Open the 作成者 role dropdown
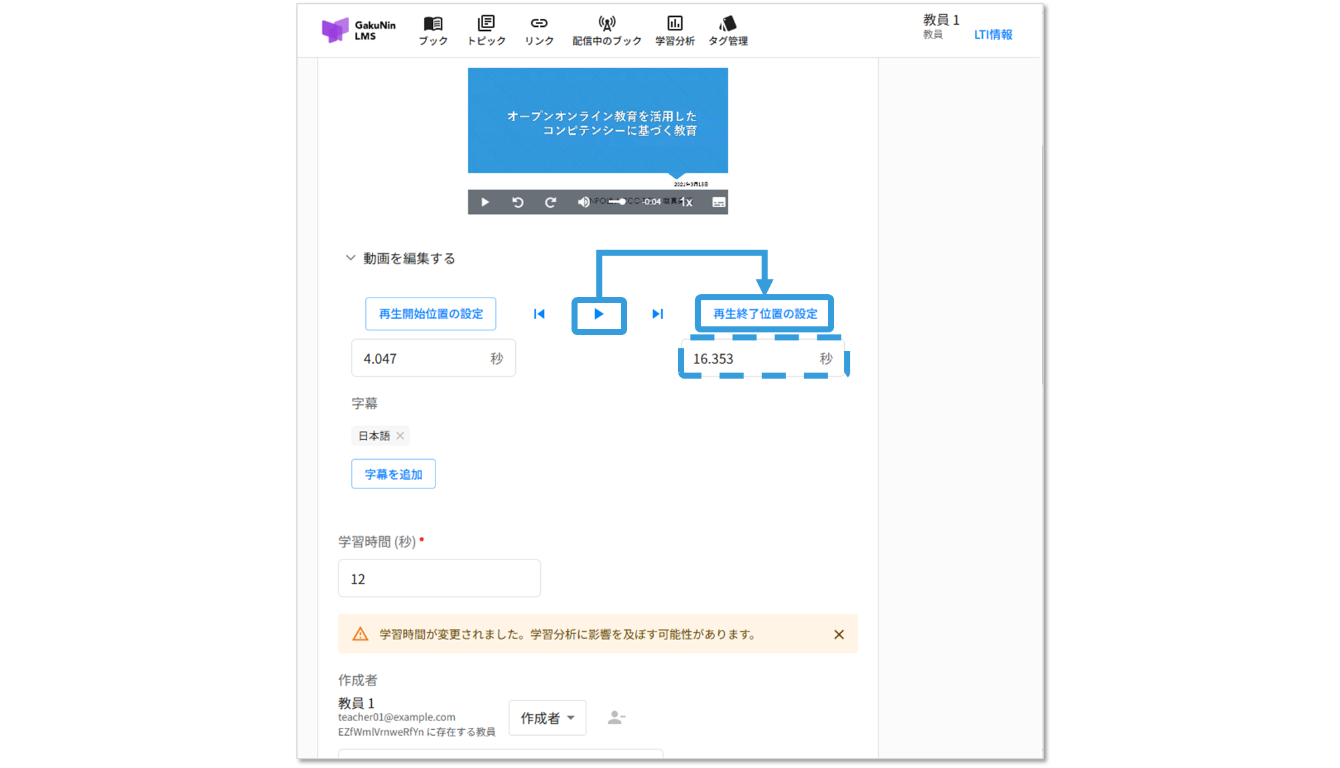 coord(547,718)
